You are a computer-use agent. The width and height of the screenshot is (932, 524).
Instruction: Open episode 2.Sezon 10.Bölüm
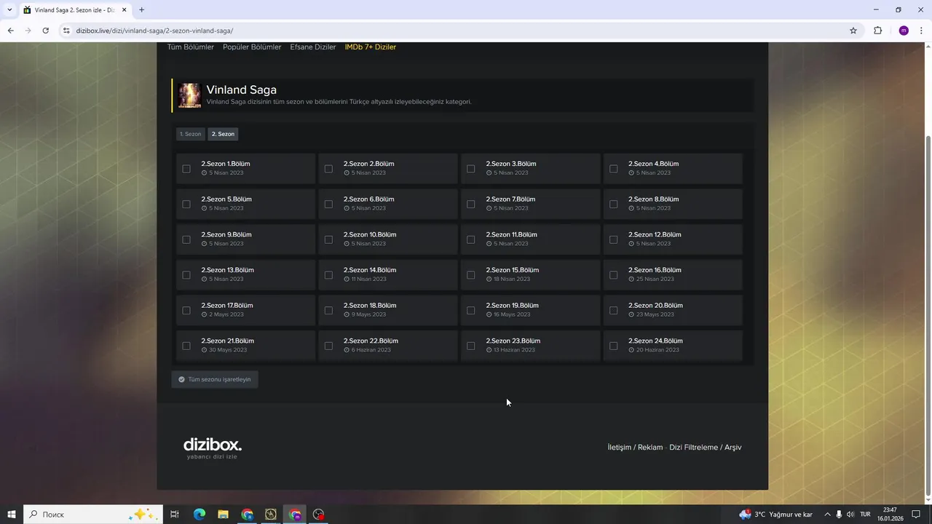click(370, 235)
